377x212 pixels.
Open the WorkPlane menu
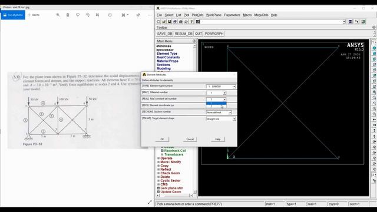213,15
